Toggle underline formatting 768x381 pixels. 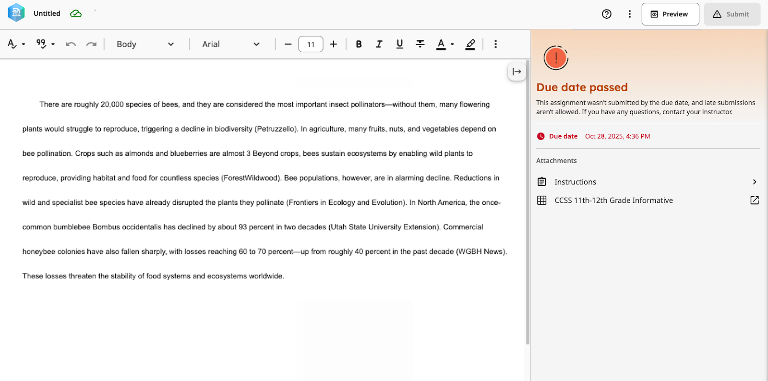pyautogui.click(x=399, y=44)
